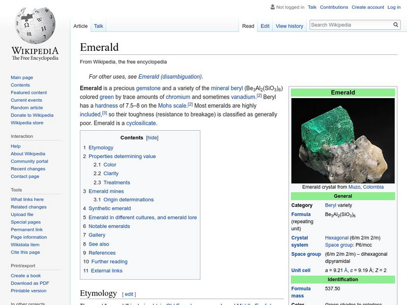Image resolution: width=407 pixels, height=305 pixels.
Task: Open the Contributions link at top
Action: 334,7
